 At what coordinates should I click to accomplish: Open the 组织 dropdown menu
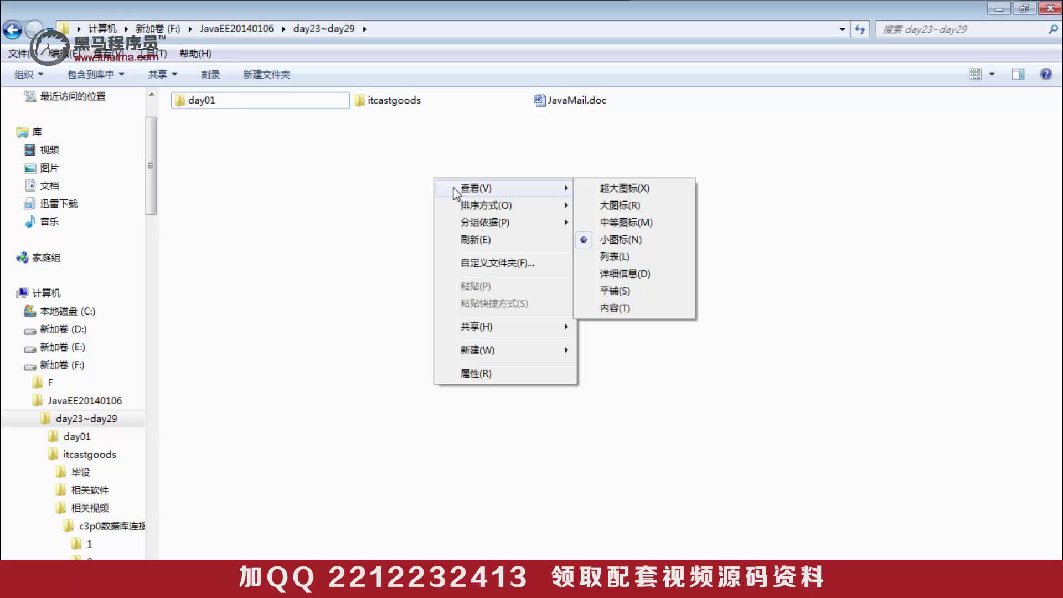click(x=29, y=74)
